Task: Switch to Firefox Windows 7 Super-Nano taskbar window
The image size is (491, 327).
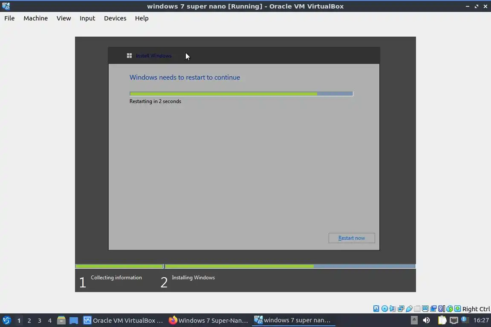Action: click(x=208, y=321)
